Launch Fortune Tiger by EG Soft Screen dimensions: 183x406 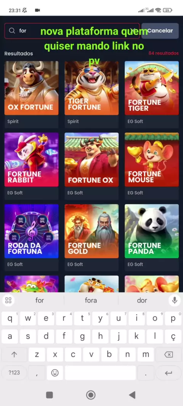coord(152,88)
